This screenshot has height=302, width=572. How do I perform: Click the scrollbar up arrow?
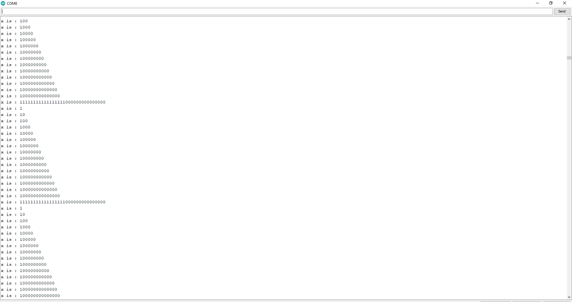569,19
